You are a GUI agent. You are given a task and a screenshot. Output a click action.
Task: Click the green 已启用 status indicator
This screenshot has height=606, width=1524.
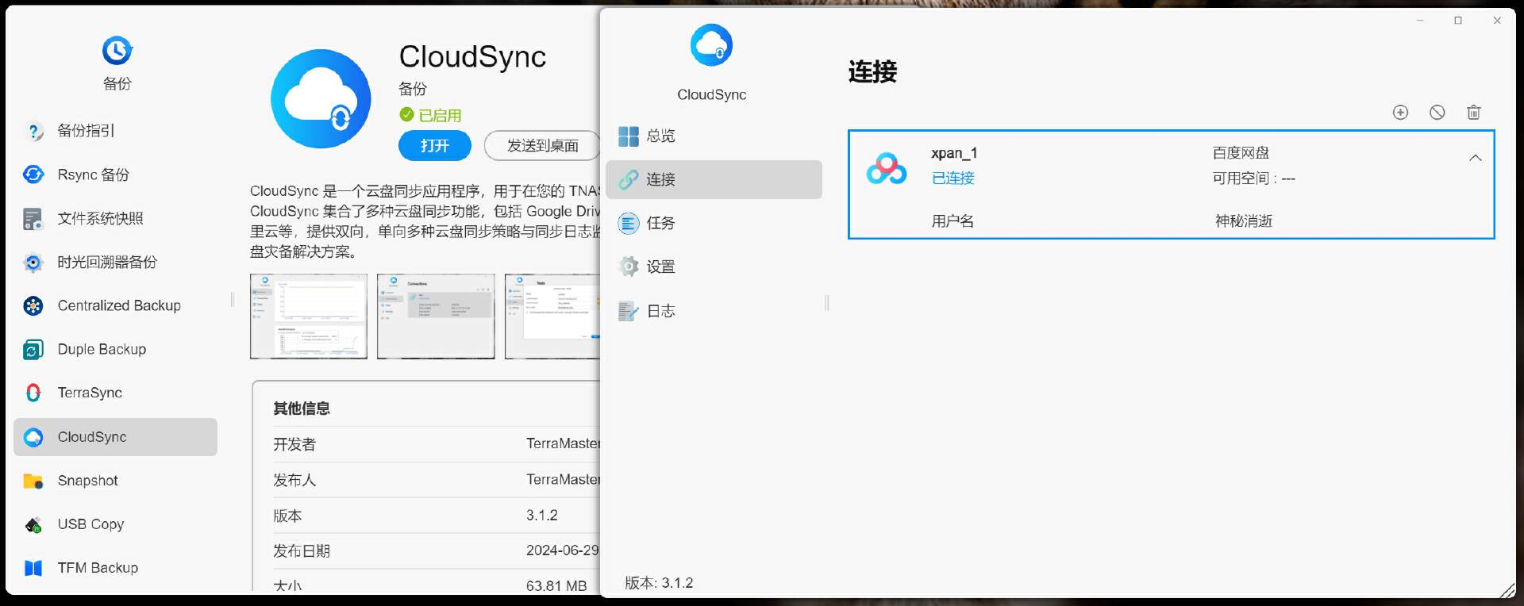[x=430, y=115]
